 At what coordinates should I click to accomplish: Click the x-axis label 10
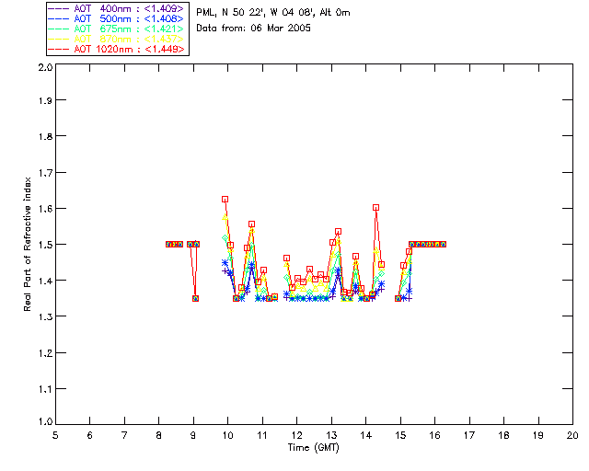[x=227, y=435]
